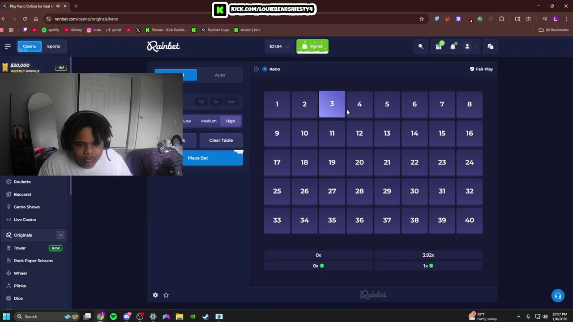
Task: Open the search magnifier icon
Action: pos(421,46)
